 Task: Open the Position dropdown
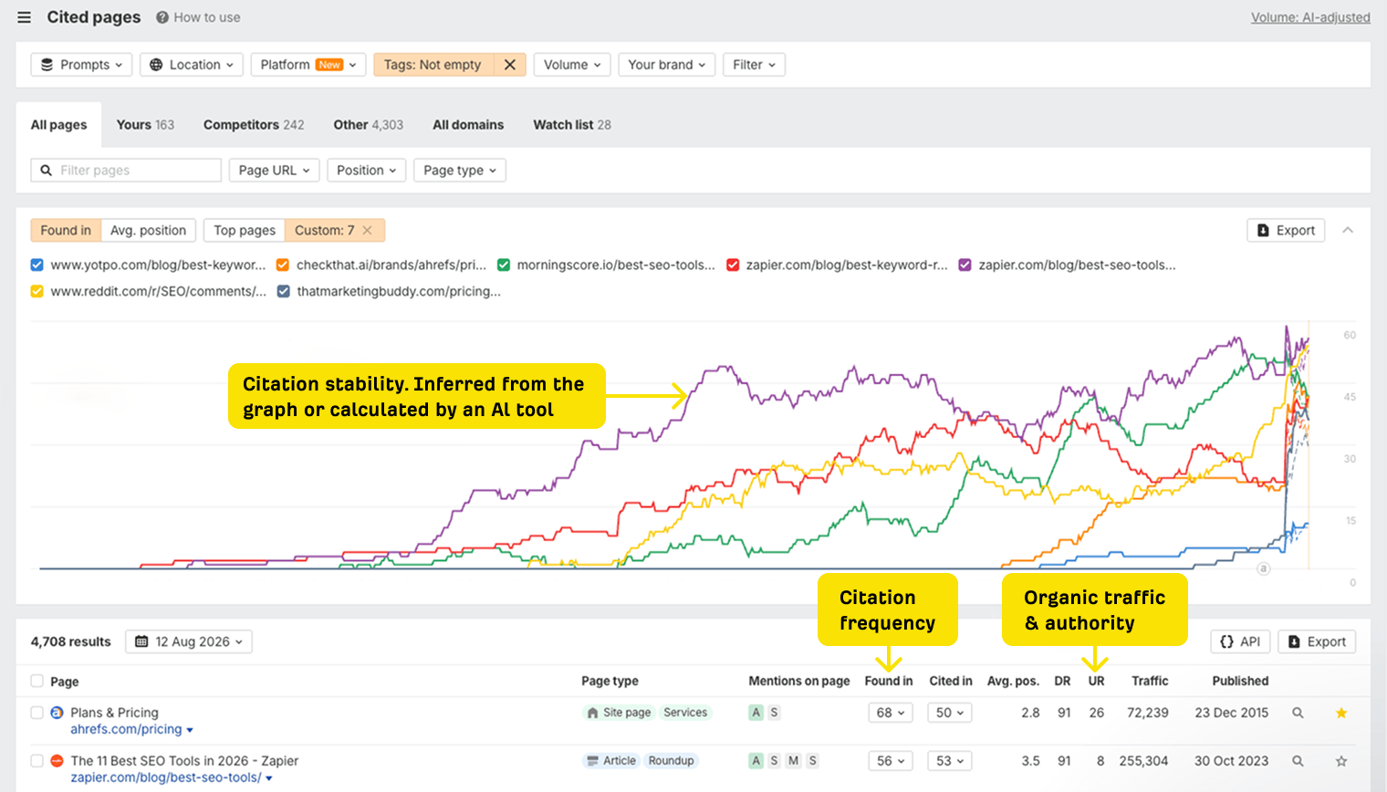click(x=367, y=171)
